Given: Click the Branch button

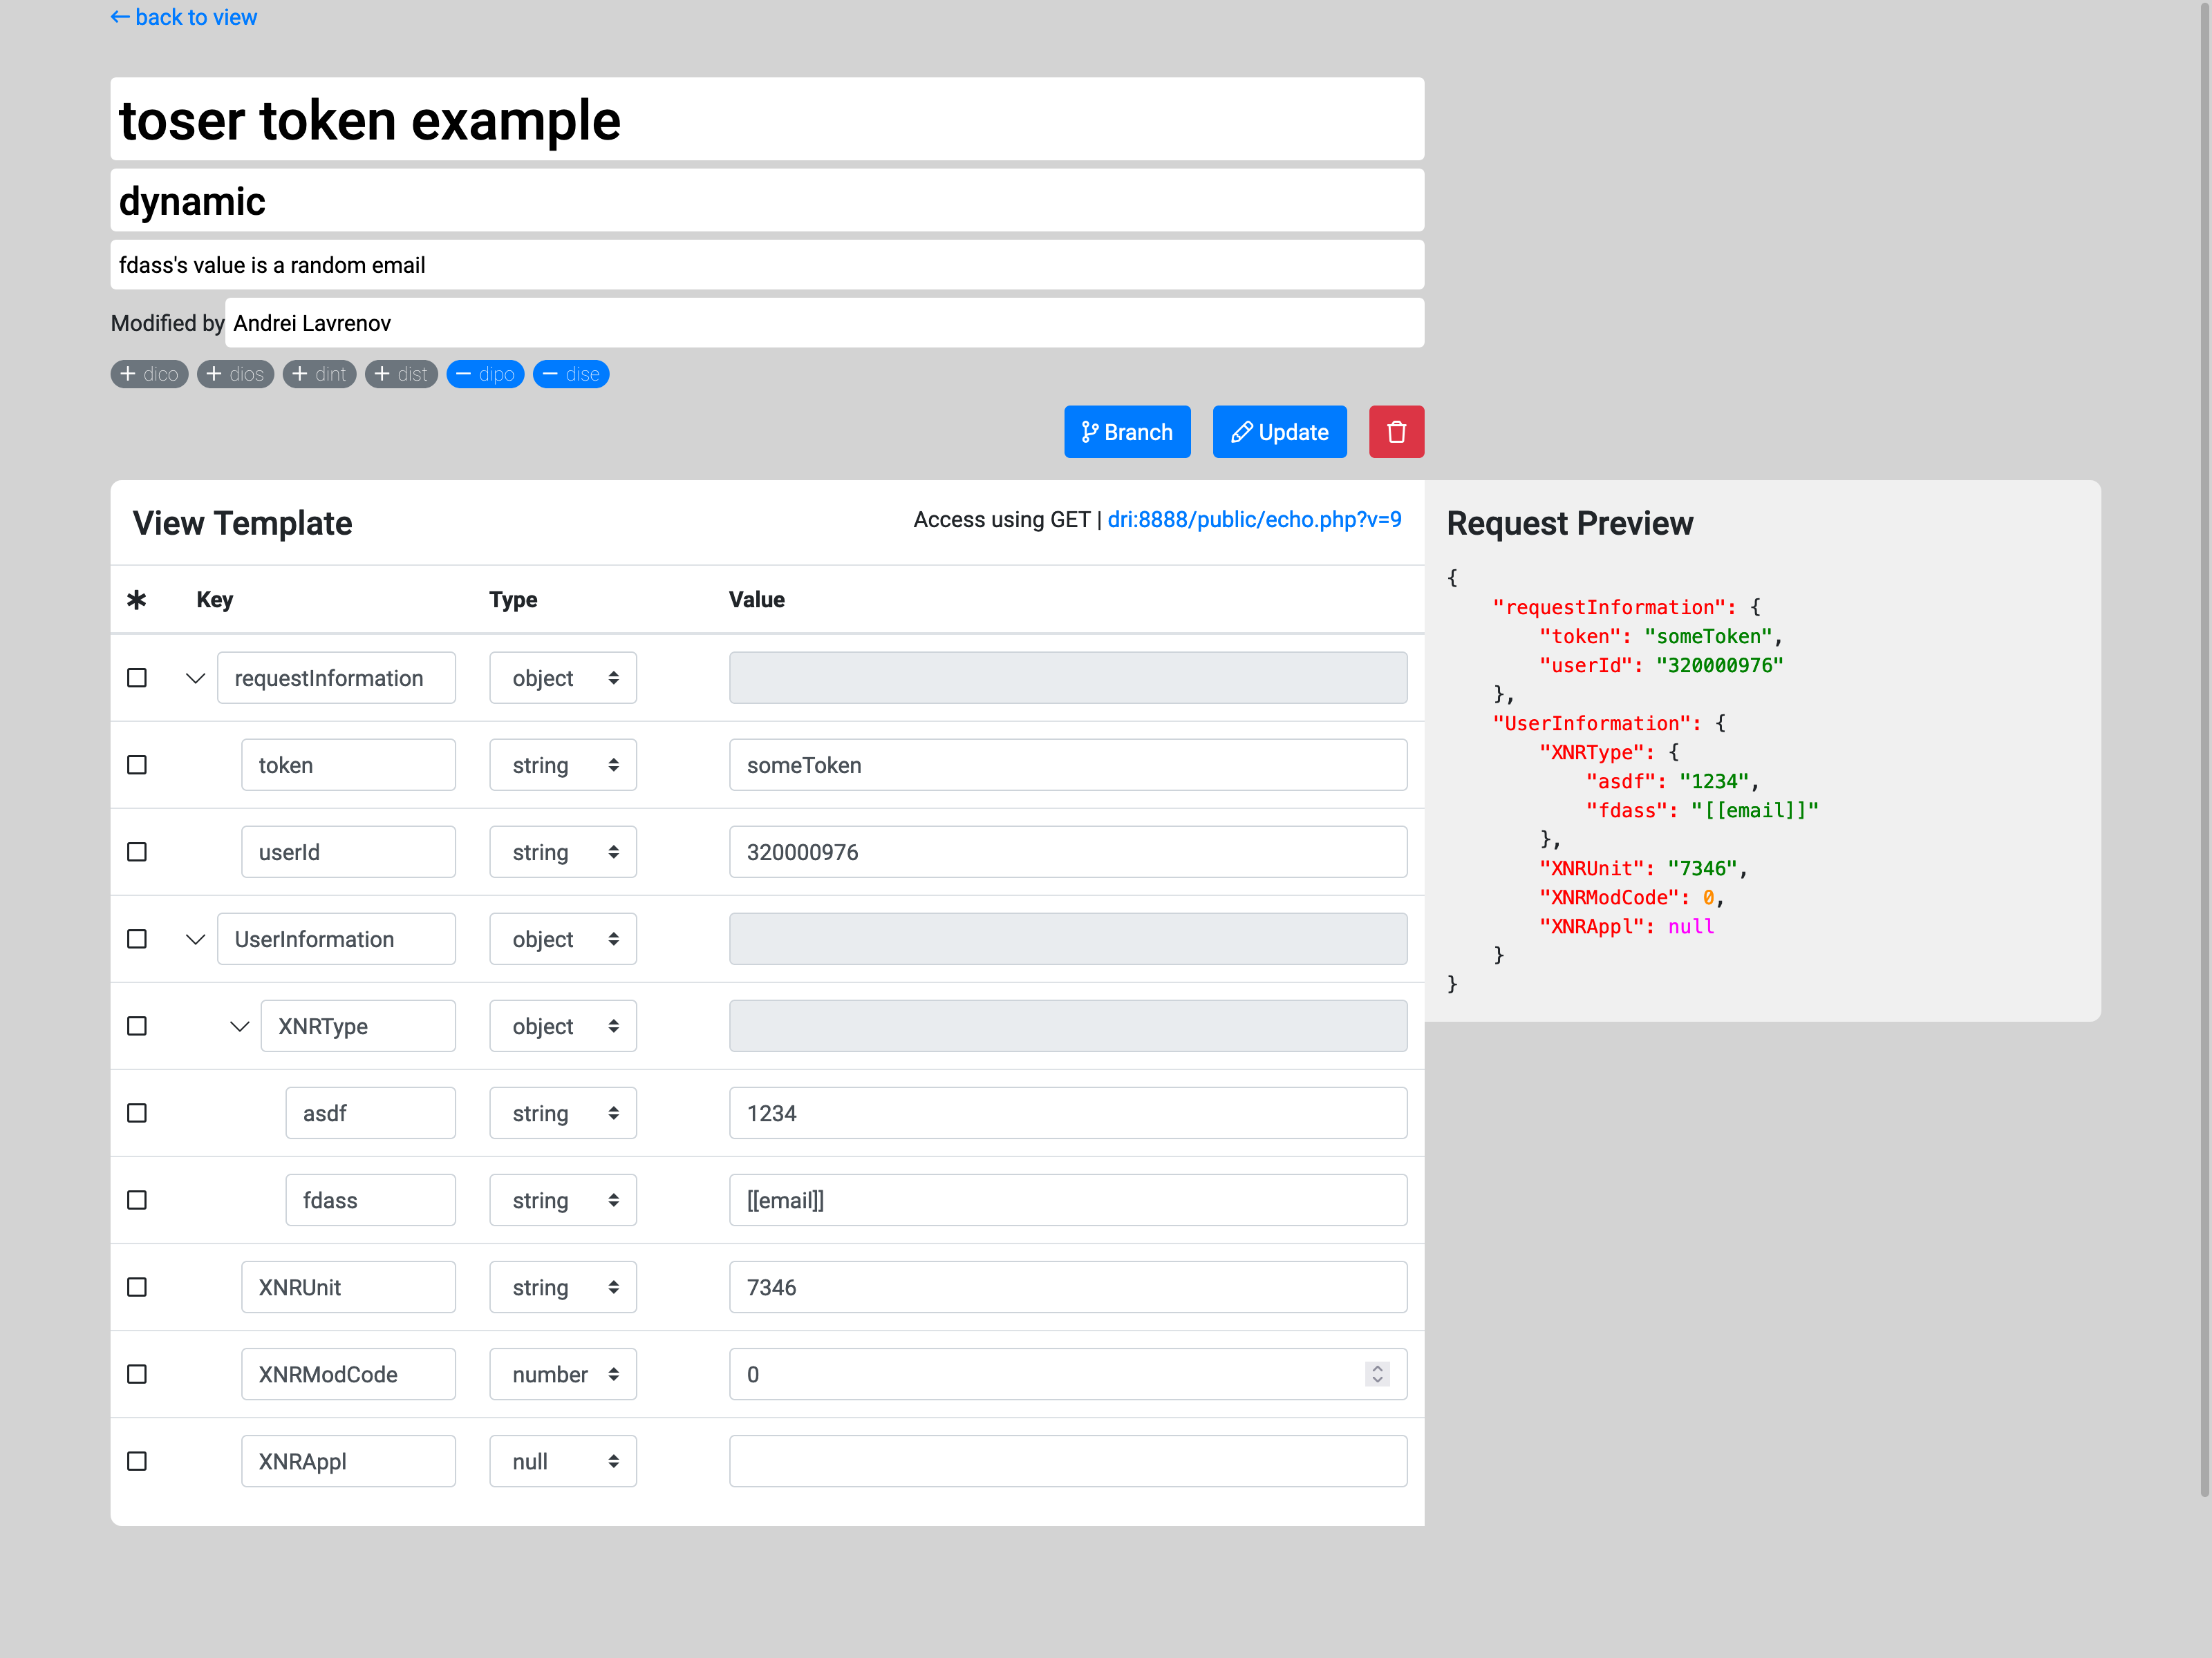Looking at the screenshot, I should (x=1127, y=432).
